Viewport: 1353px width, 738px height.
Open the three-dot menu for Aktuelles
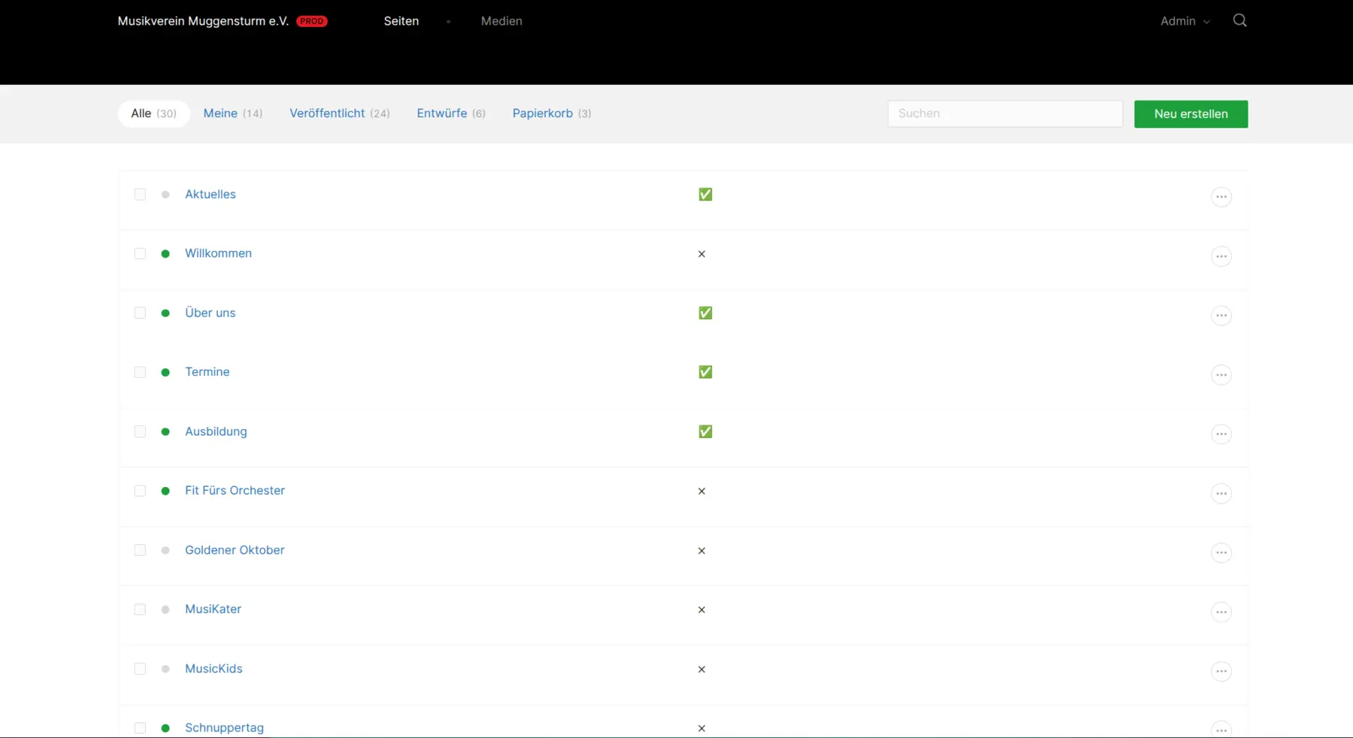(x=1221, y=197)
